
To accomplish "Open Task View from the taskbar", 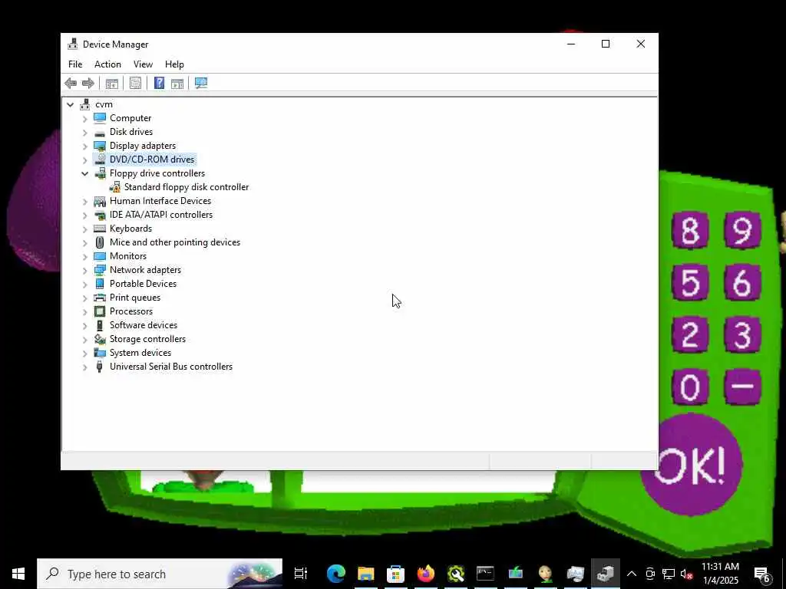I will [x=301, y=574].
